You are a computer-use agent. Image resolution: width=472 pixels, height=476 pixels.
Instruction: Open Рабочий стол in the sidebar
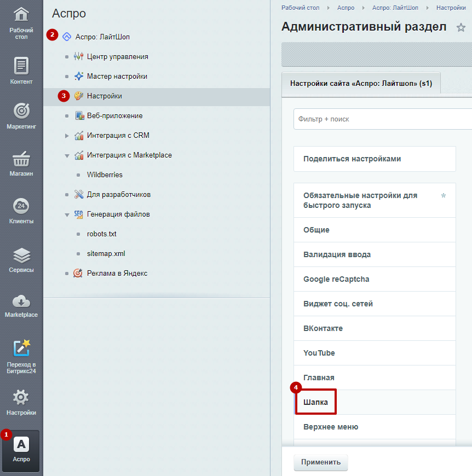pyautogui.click(x=21, y=23)
